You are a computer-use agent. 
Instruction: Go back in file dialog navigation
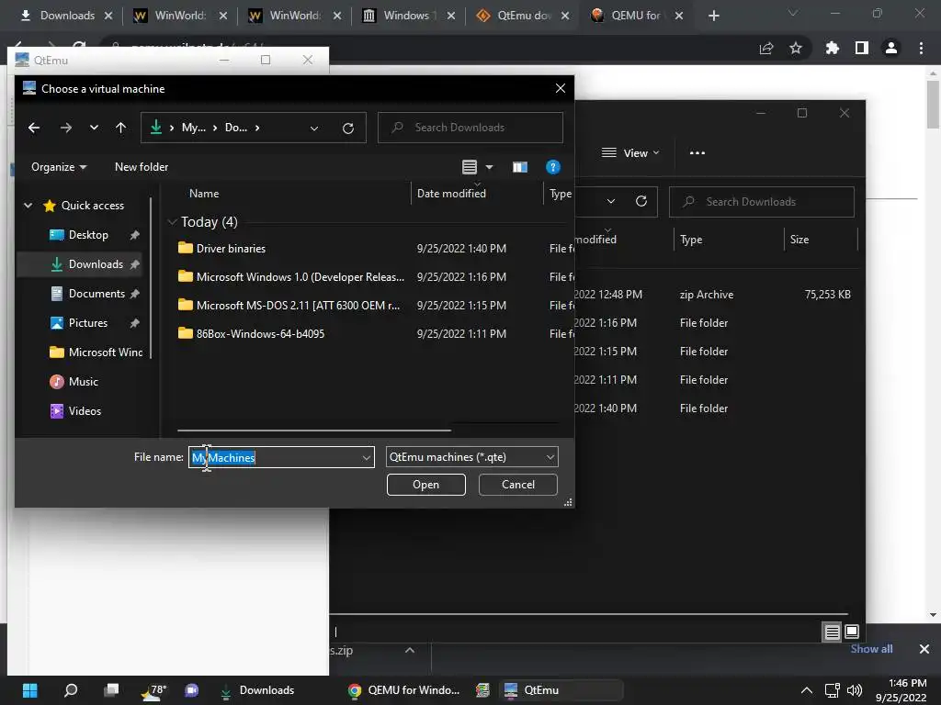point(34,128)
